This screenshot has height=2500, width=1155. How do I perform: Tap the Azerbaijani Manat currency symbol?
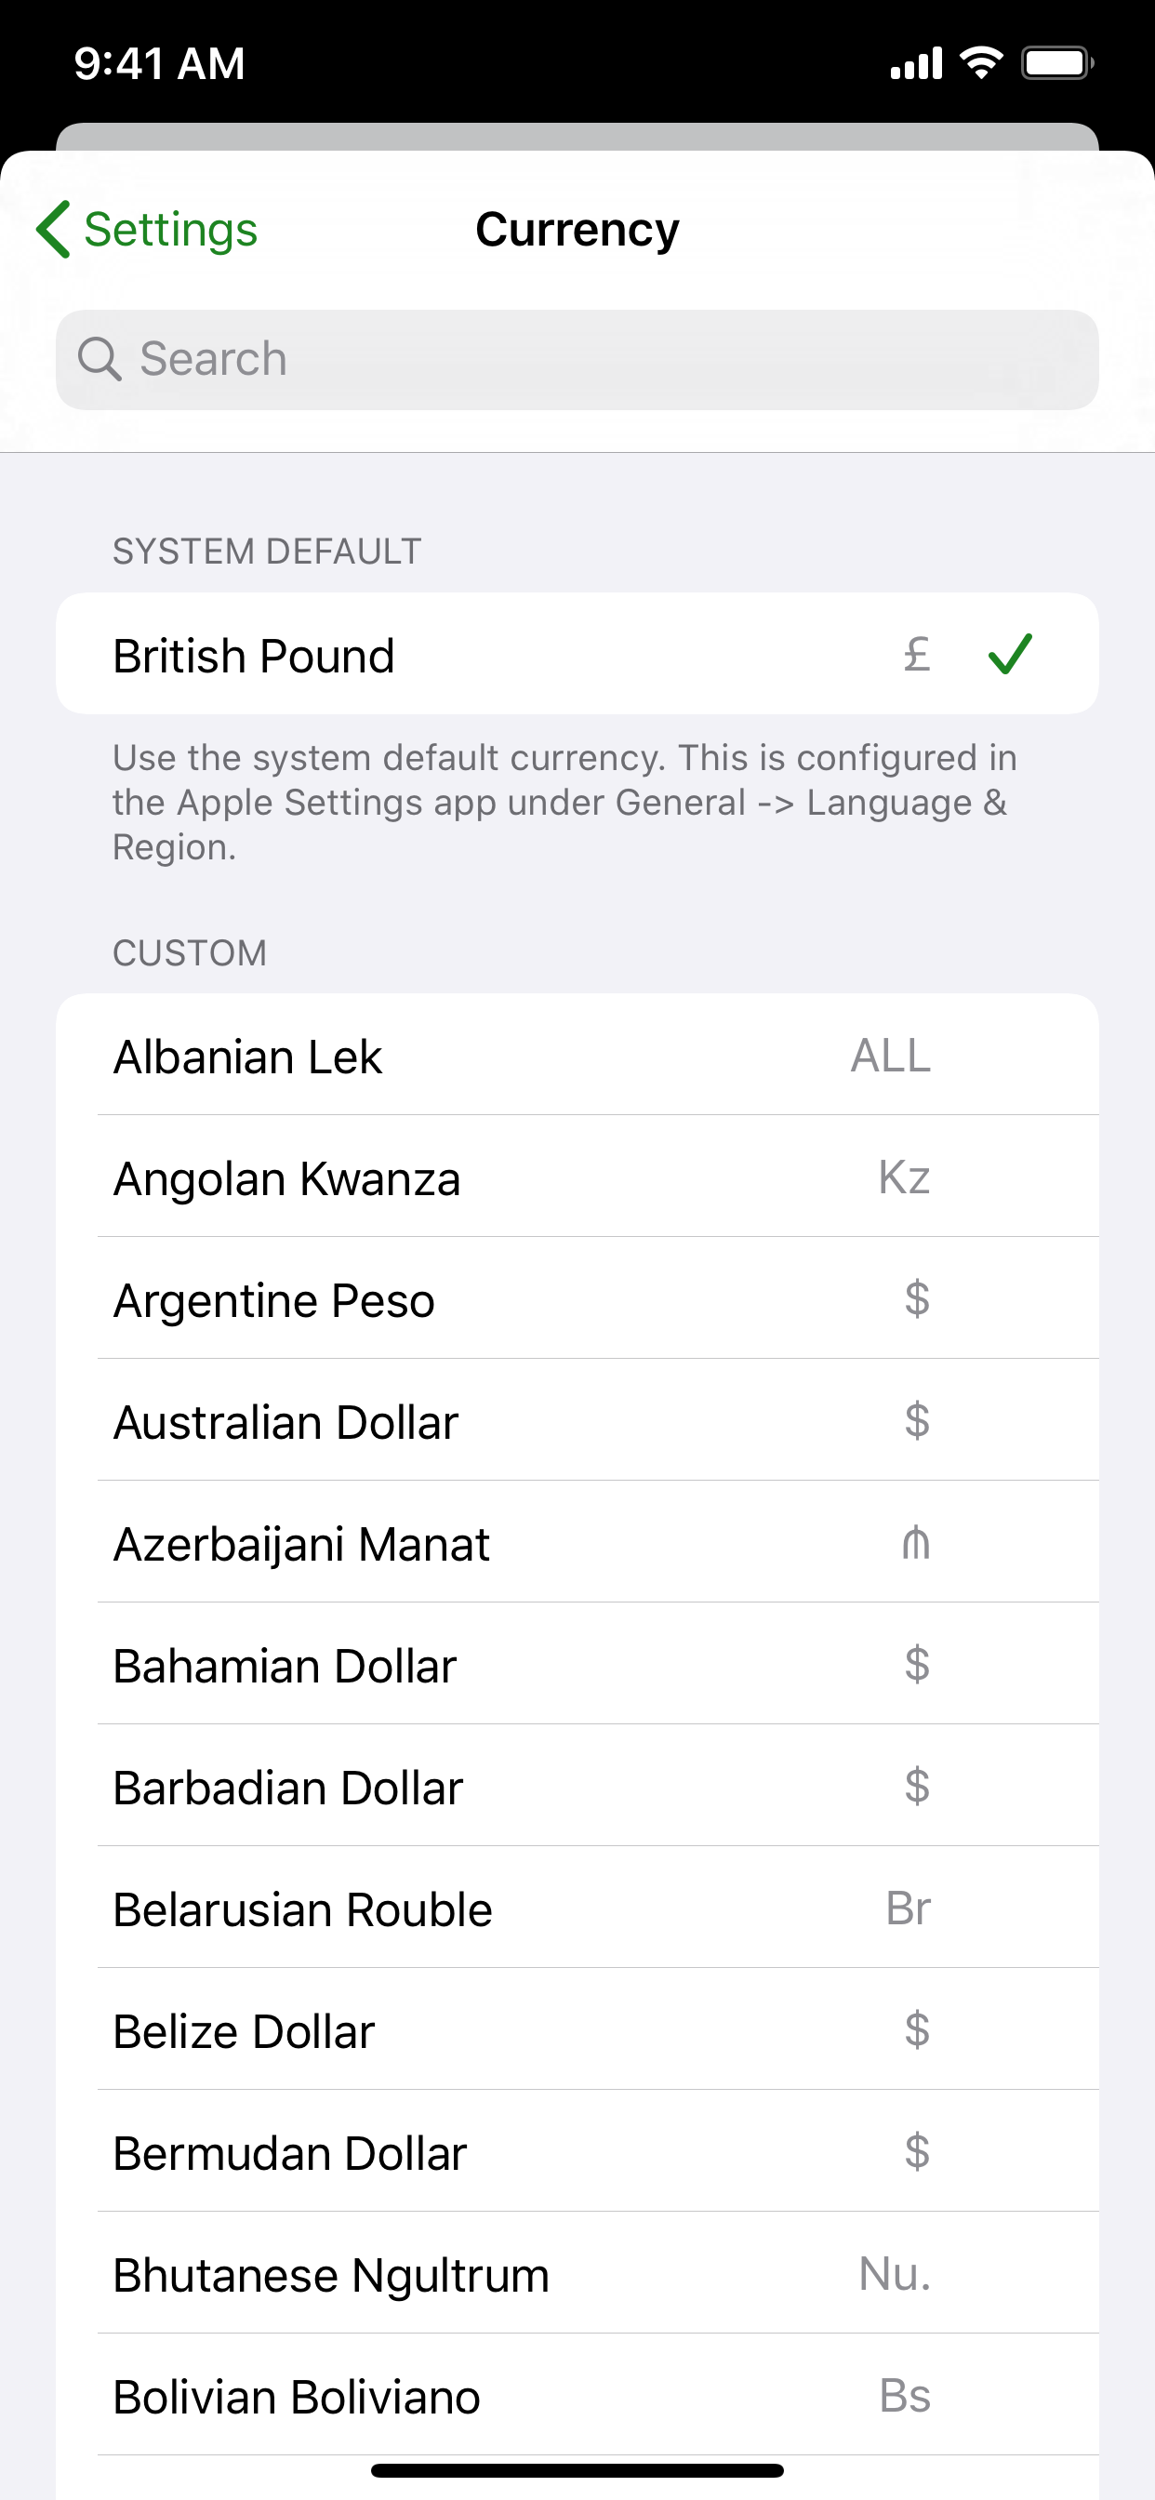[915, 1542]
